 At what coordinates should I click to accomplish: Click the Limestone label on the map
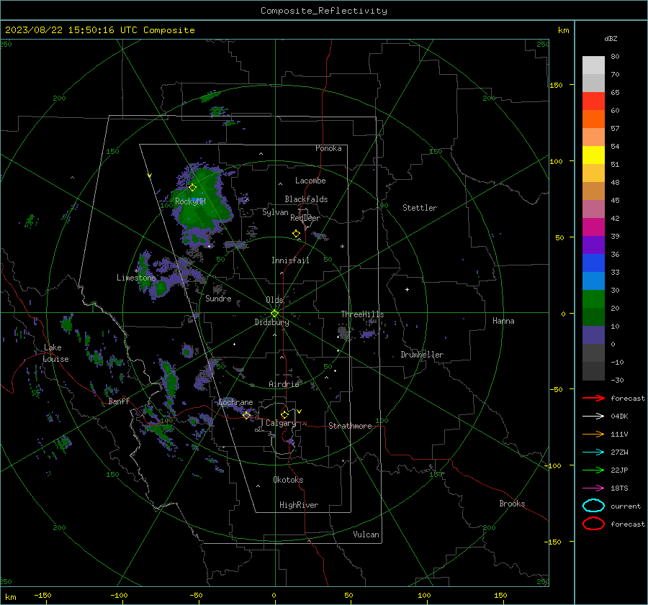[136, 278]
